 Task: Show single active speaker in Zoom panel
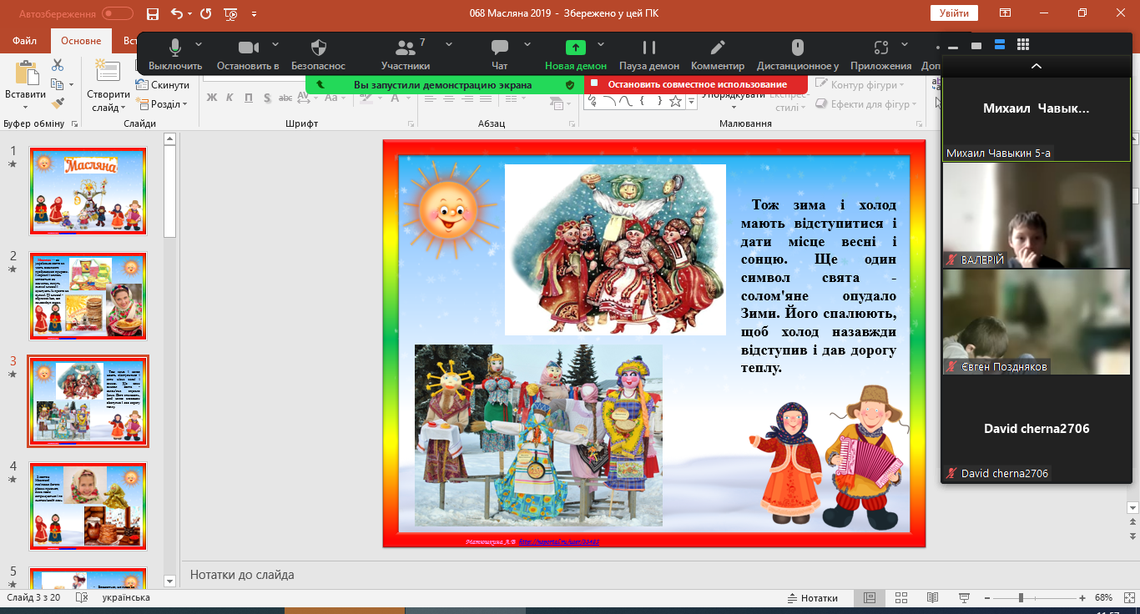point(976,45)
